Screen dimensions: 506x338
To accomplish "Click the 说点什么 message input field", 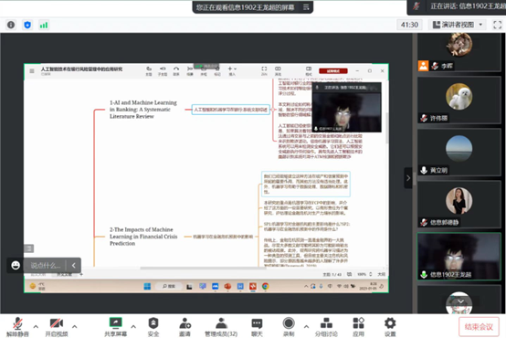I will point(45,265).
